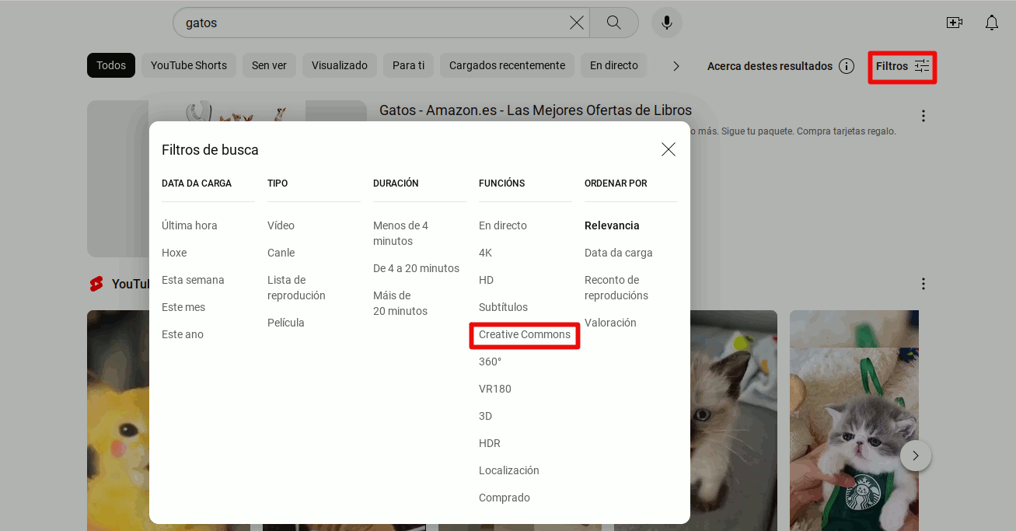Screen dimensions: 1016x531
Task: Close the Filtros de busca dialog
Action: click(x=668, y=149)
